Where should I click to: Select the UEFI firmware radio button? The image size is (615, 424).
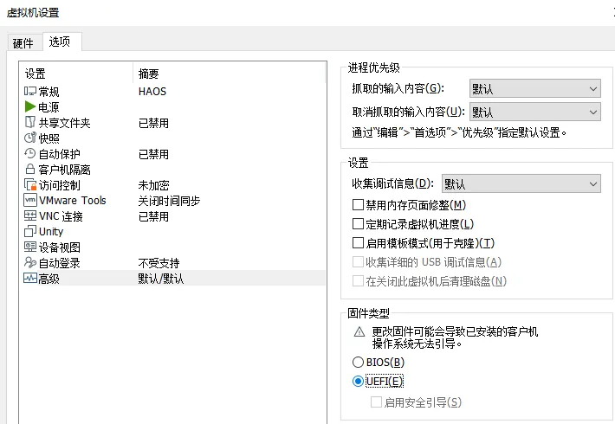coord(358,381)
